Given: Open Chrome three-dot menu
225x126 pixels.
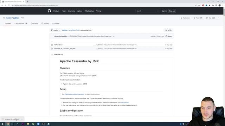Looking at the screenshot, I should 223,5.
